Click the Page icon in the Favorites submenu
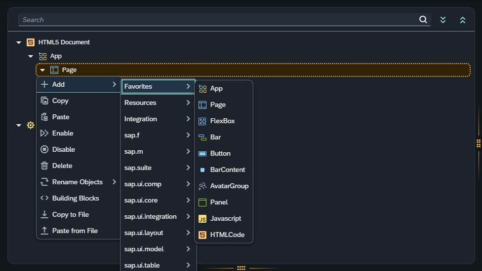 (x=202, y=105)
